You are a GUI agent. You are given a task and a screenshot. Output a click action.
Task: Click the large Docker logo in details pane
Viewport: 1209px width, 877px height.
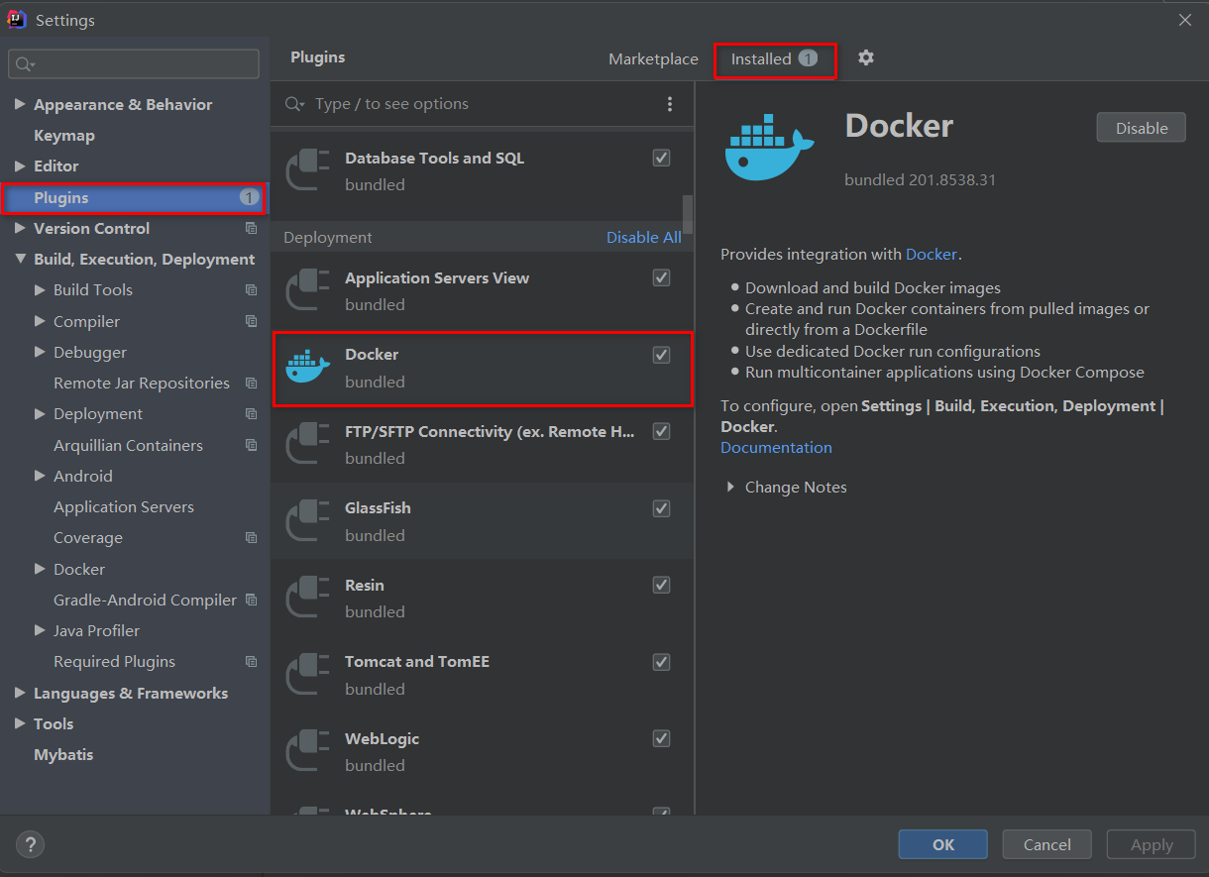[769, 147]
